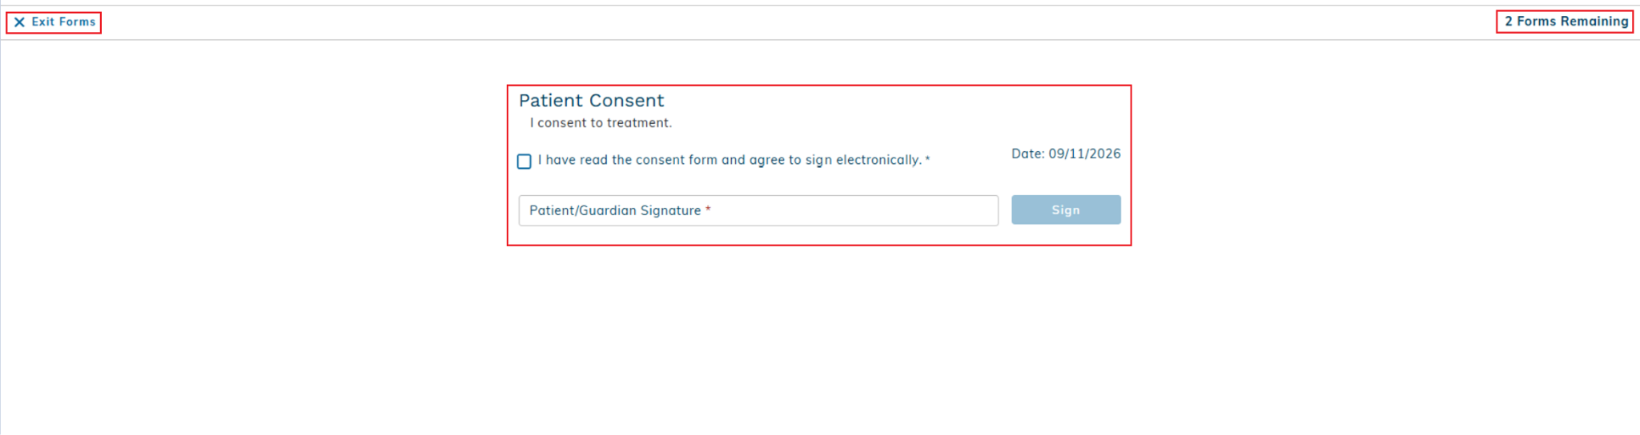The width and height of the screenshot is (1640, 435).
Task: Select the Patient Consent heading
Action: (591, 101)
